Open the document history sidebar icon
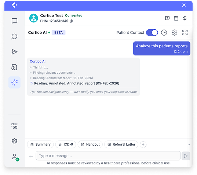197x175 pixels. pyautogui.click(x=14, y=67)
